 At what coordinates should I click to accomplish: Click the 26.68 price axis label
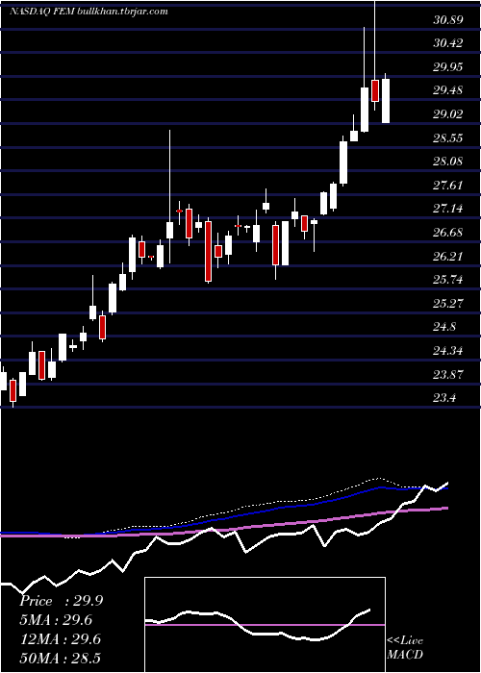click(448, 233)
